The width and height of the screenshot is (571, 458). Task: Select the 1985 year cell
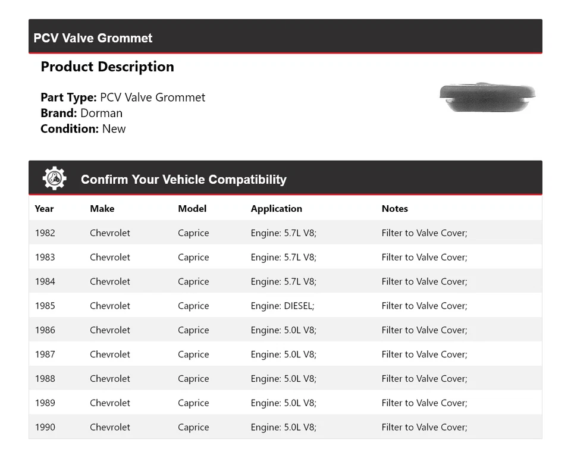coord(45,306)
